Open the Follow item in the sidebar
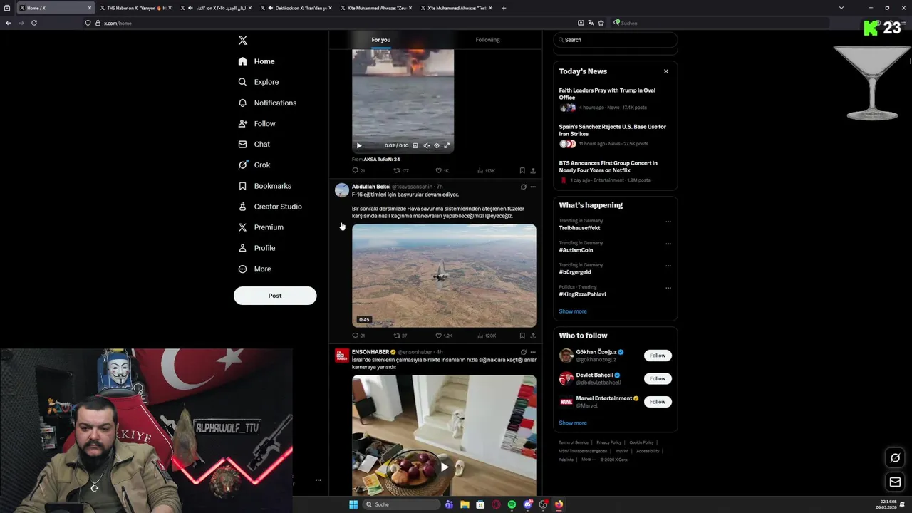Viewport: 912px width, 513px height. point(257,123)
